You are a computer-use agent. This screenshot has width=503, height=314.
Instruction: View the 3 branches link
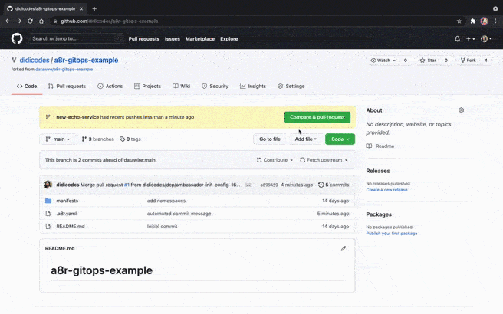pos(98,139)
